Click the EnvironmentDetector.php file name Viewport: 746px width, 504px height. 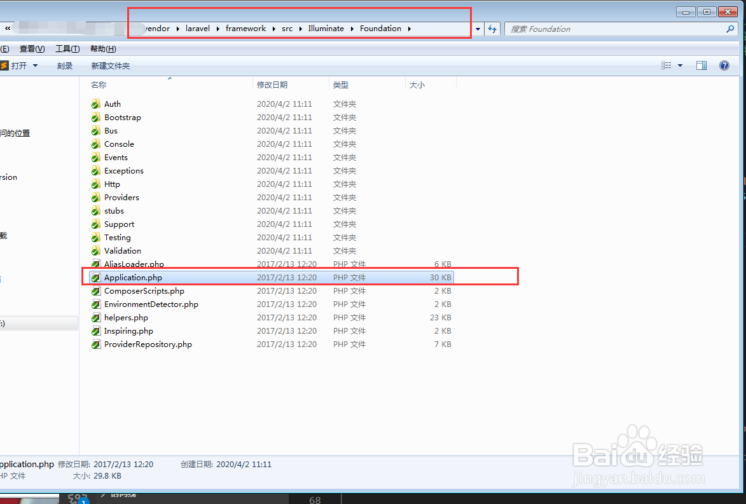[151, 304]
